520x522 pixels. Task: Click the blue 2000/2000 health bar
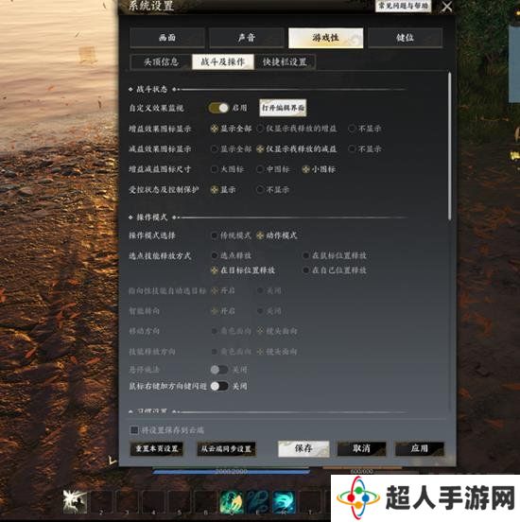coord(231,471)
